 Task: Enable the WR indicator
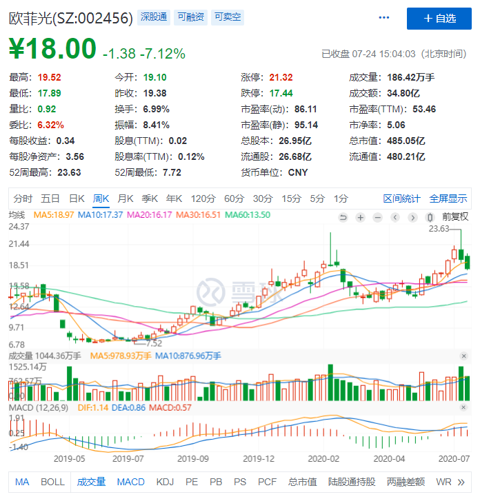(443, 482)
